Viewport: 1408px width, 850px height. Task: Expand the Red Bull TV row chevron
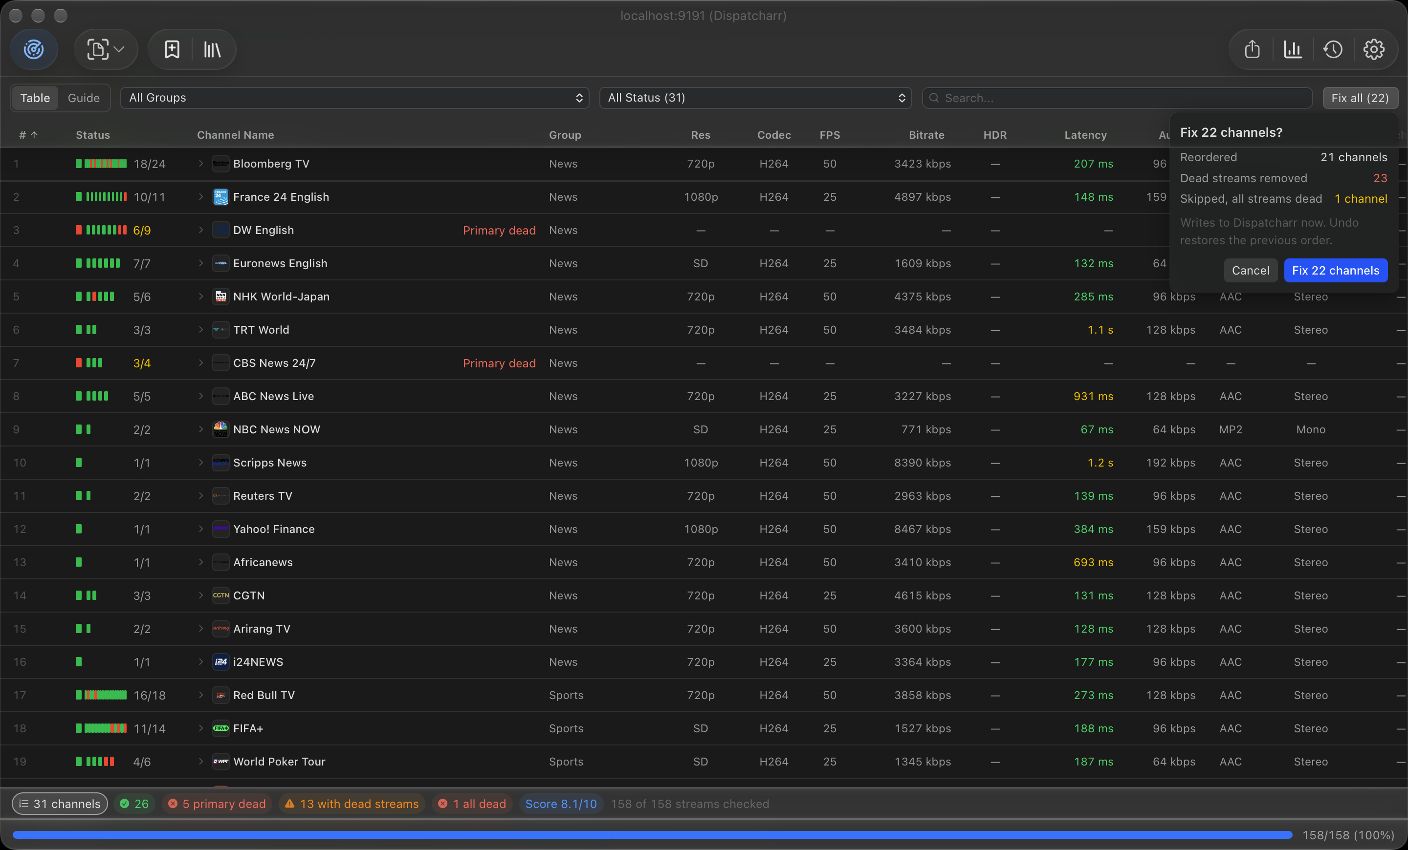coord(200,695)
